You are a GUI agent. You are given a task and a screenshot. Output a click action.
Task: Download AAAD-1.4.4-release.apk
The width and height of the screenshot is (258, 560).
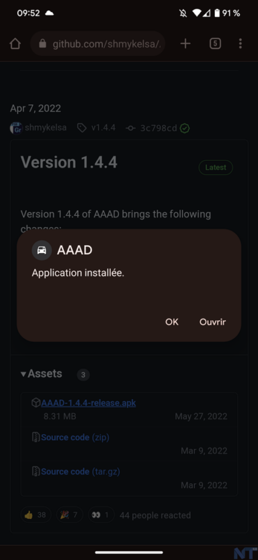click(x=89, y=403)
